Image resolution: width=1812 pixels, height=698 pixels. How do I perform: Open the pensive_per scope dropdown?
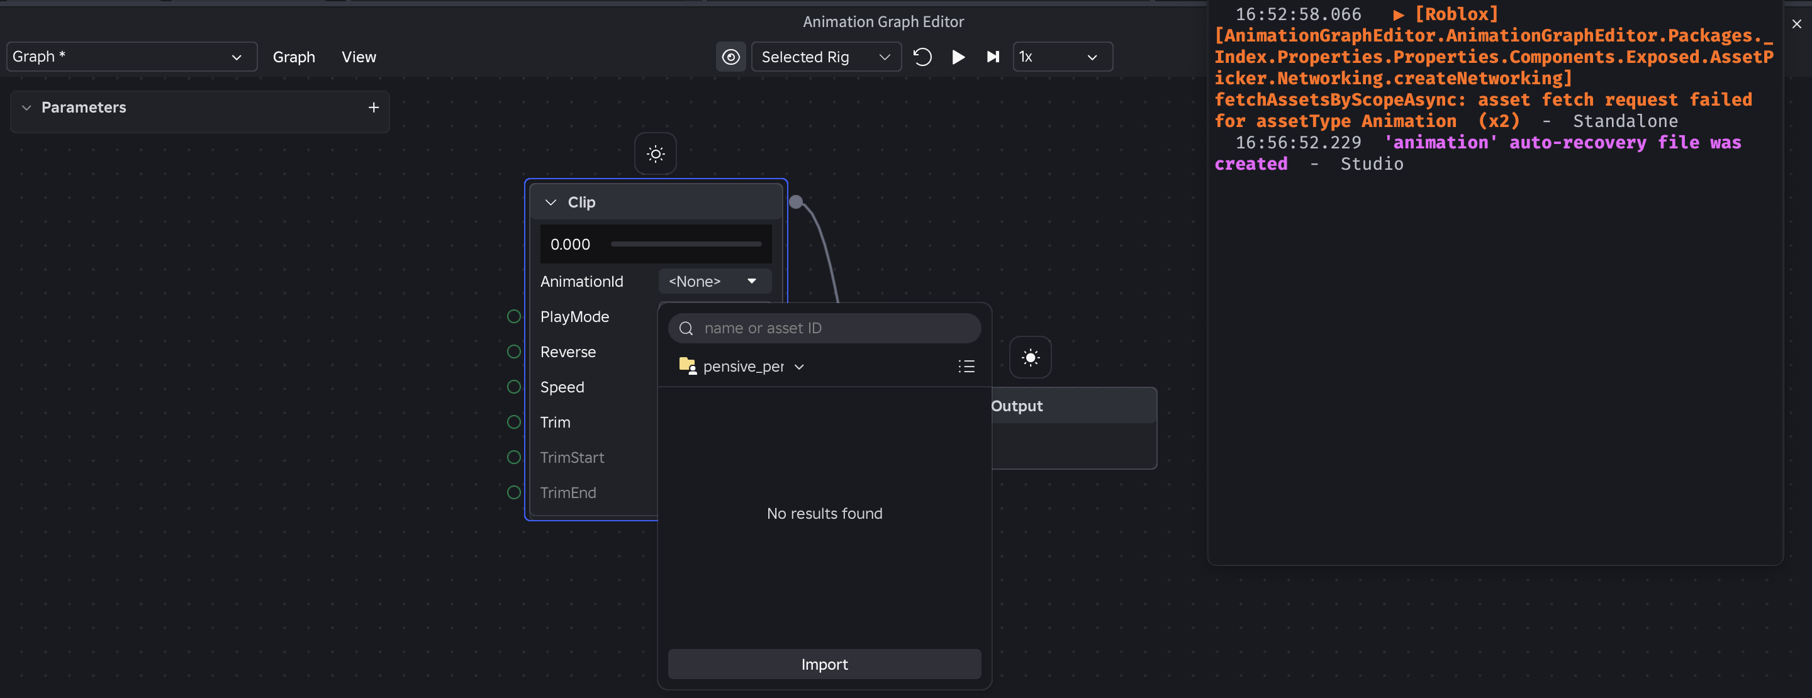[743, 366]
